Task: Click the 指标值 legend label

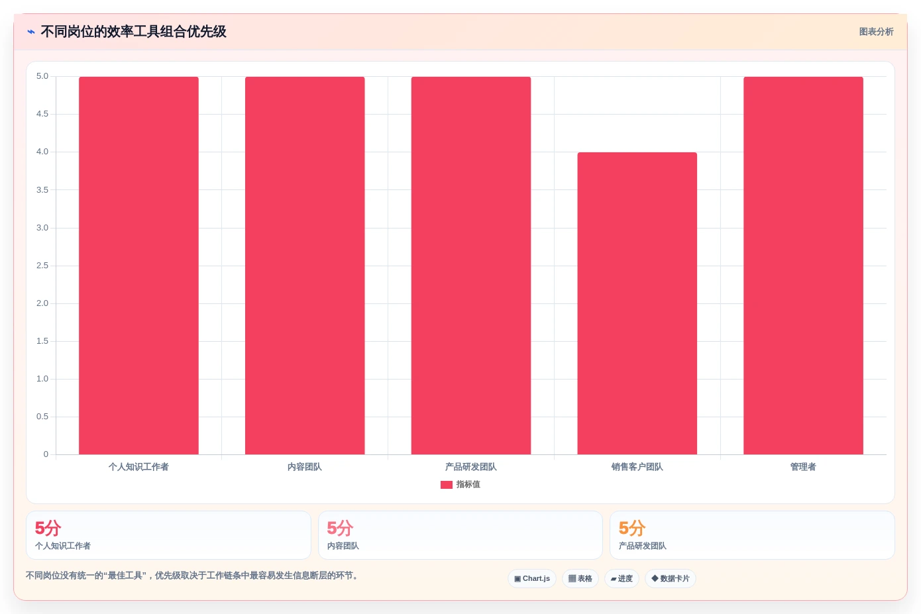Action: tap(468, 485)
